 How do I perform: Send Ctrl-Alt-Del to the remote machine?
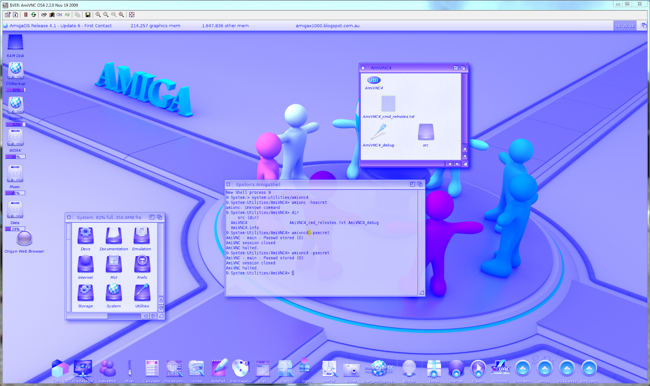[x=44, y=15]
